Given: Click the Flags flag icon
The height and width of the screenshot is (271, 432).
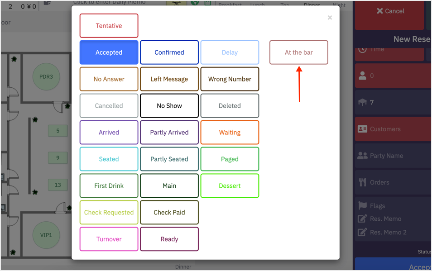Looking at the screenshot, I should click(x=362, y=205).
